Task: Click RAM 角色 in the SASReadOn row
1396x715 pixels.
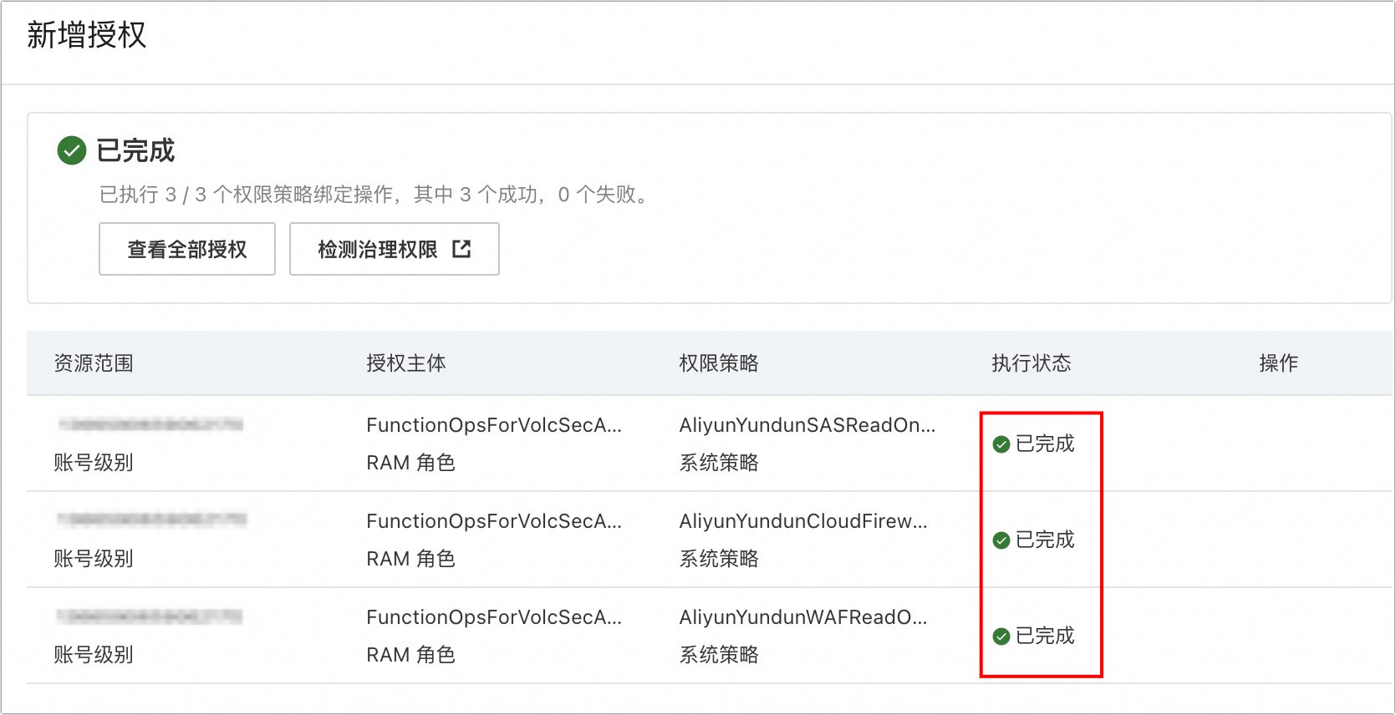Action: pos(410,463)
